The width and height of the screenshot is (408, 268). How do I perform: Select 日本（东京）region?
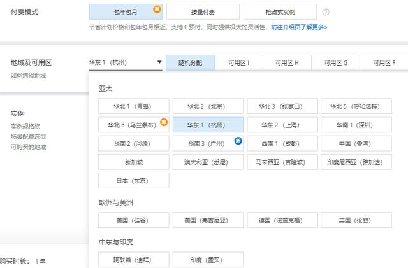[134, 181]
